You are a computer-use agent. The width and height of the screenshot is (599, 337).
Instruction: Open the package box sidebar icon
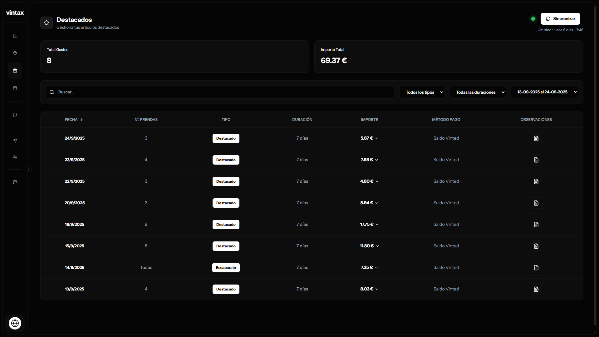[x=15, y=53]
